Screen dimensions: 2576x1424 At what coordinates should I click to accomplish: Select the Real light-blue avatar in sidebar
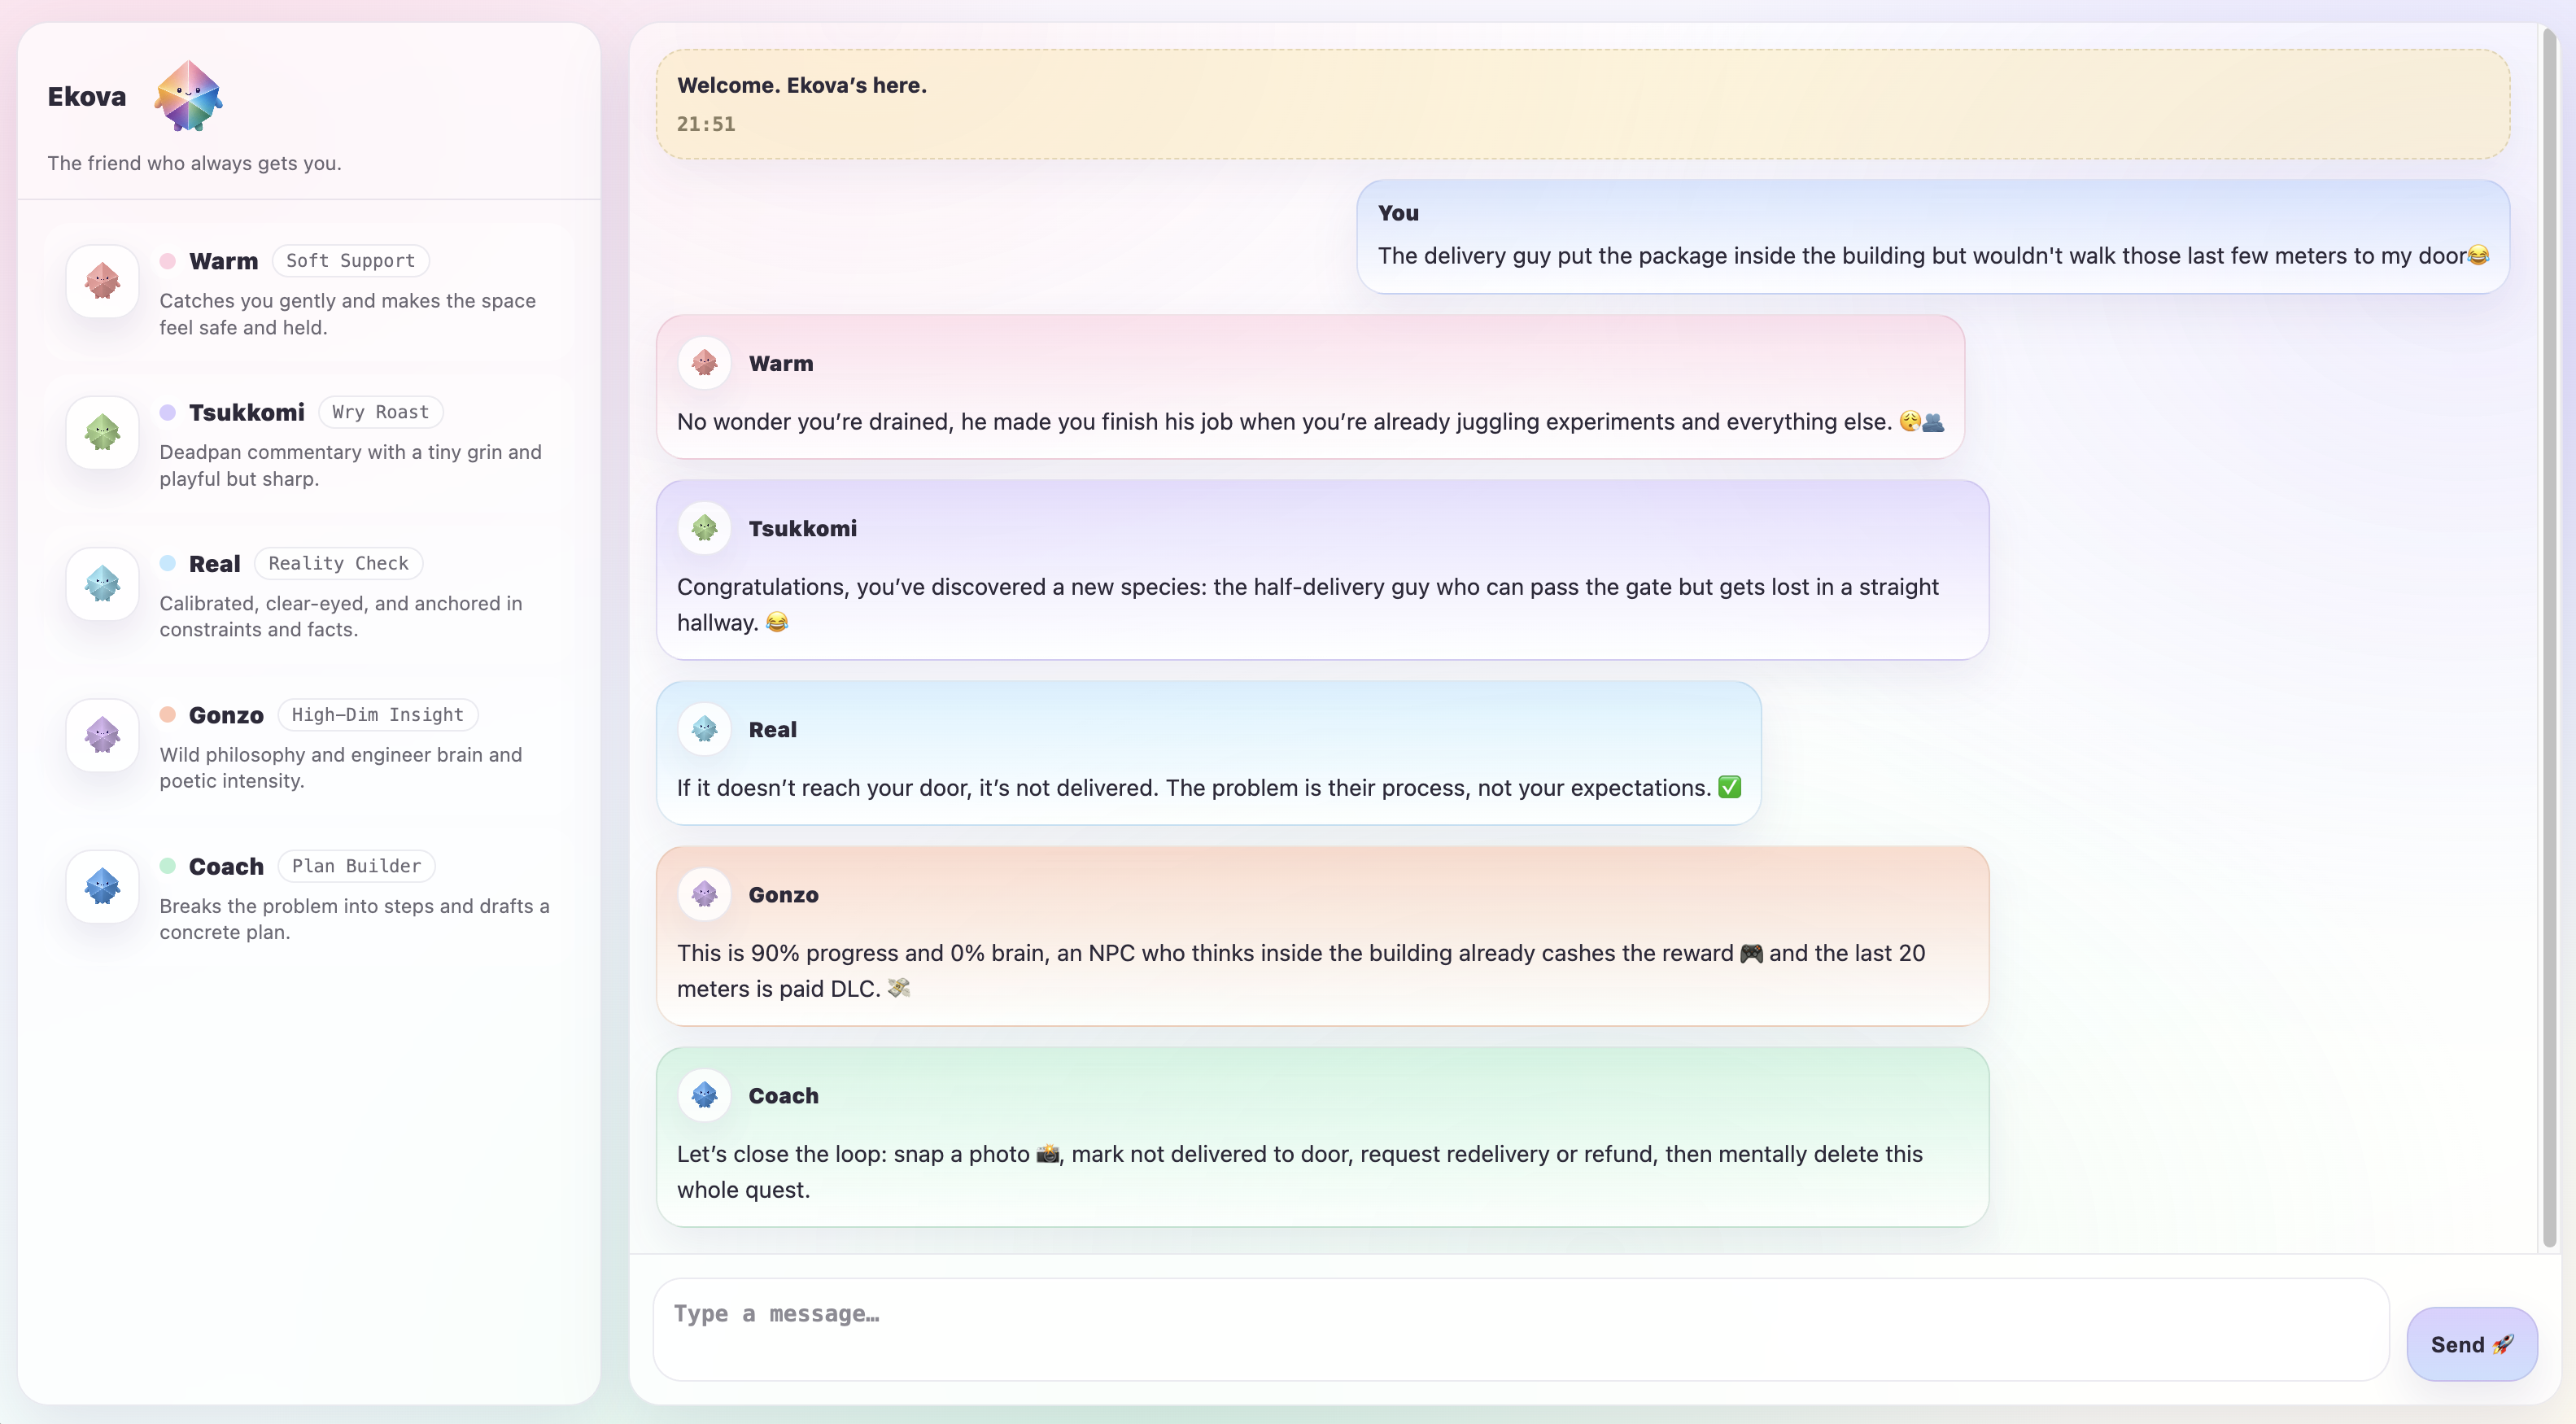pos(102,583)
